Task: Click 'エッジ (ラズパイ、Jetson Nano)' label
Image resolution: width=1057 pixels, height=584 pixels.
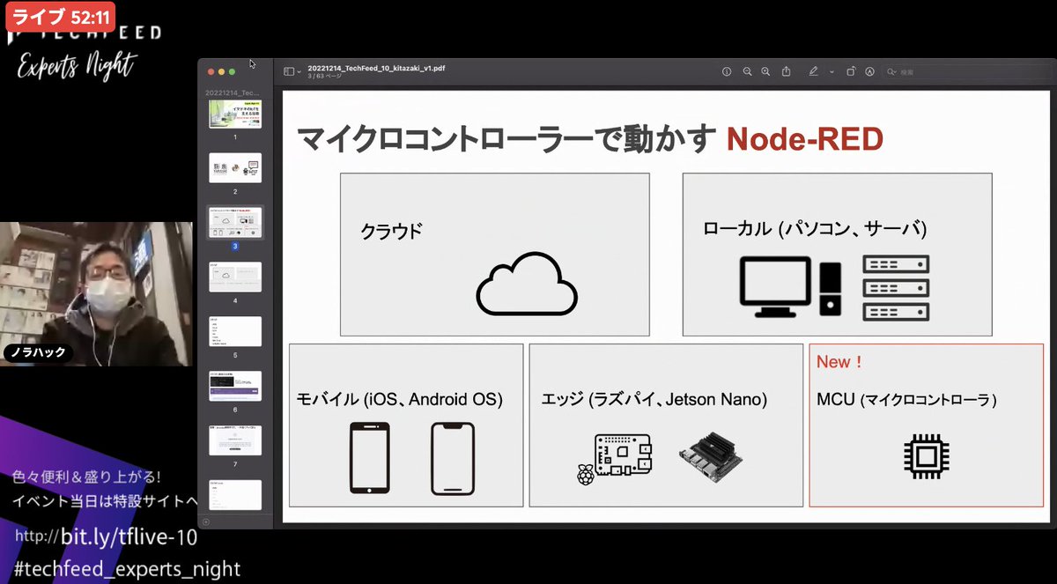Action: coord(654,399)
